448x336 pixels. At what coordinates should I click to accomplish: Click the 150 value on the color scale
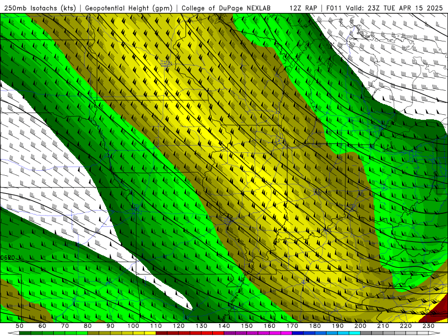pos(246,326)
